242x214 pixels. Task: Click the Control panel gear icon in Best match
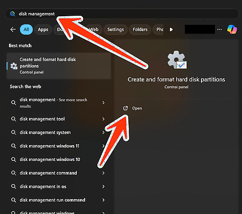coord(14,66)
